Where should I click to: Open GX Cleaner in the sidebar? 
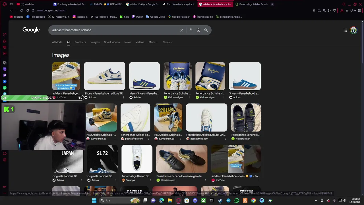pyautogui.click(x=5, y=41)
